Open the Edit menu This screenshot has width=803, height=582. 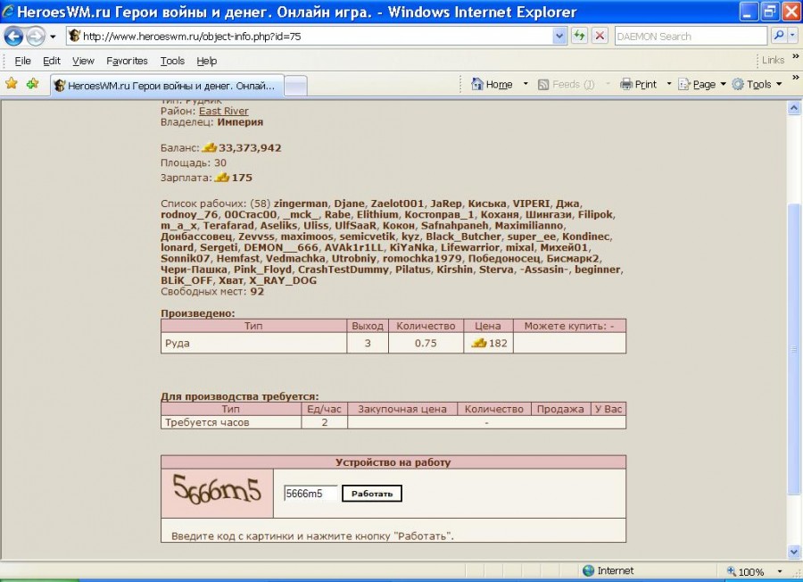pyautogui.click(x=52, y=61)
